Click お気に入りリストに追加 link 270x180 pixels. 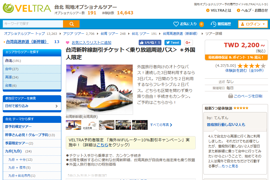[x=91, y=43]
